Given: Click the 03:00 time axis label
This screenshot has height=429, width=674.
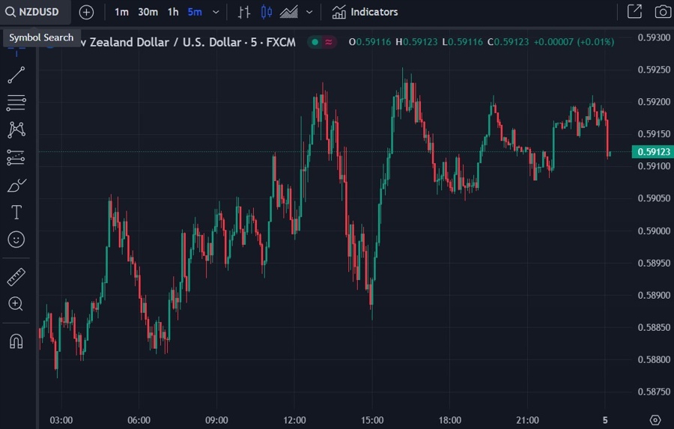Looking at the screenshot, I should click(x=61, y=420).
